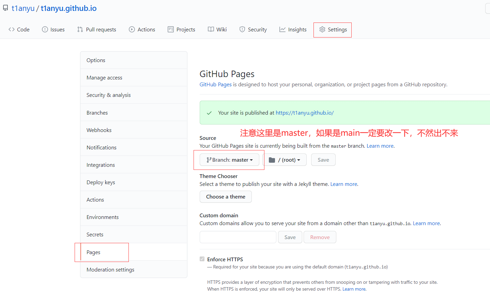Click Save next to the custom domain field
The width and height of the screenshot is (490, 293).
(290, 237)
